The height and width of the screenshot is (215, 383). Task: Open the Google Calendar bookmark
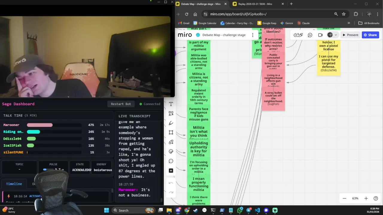coord(205,23)
